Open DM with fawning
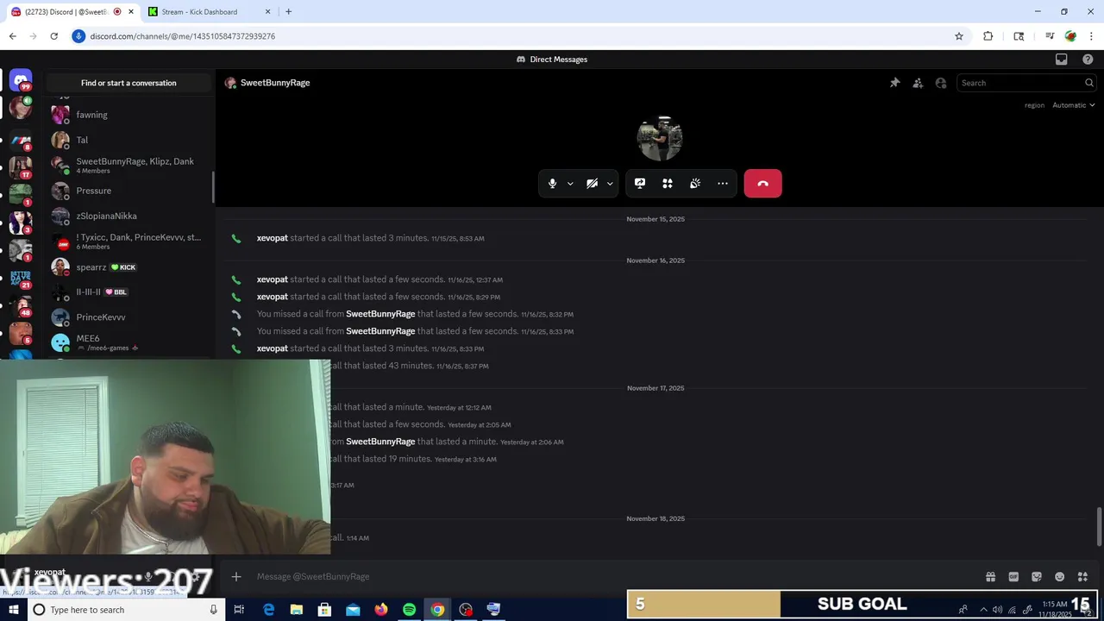Viewport: 1104px width, 621px height. [x=129, y=115]
